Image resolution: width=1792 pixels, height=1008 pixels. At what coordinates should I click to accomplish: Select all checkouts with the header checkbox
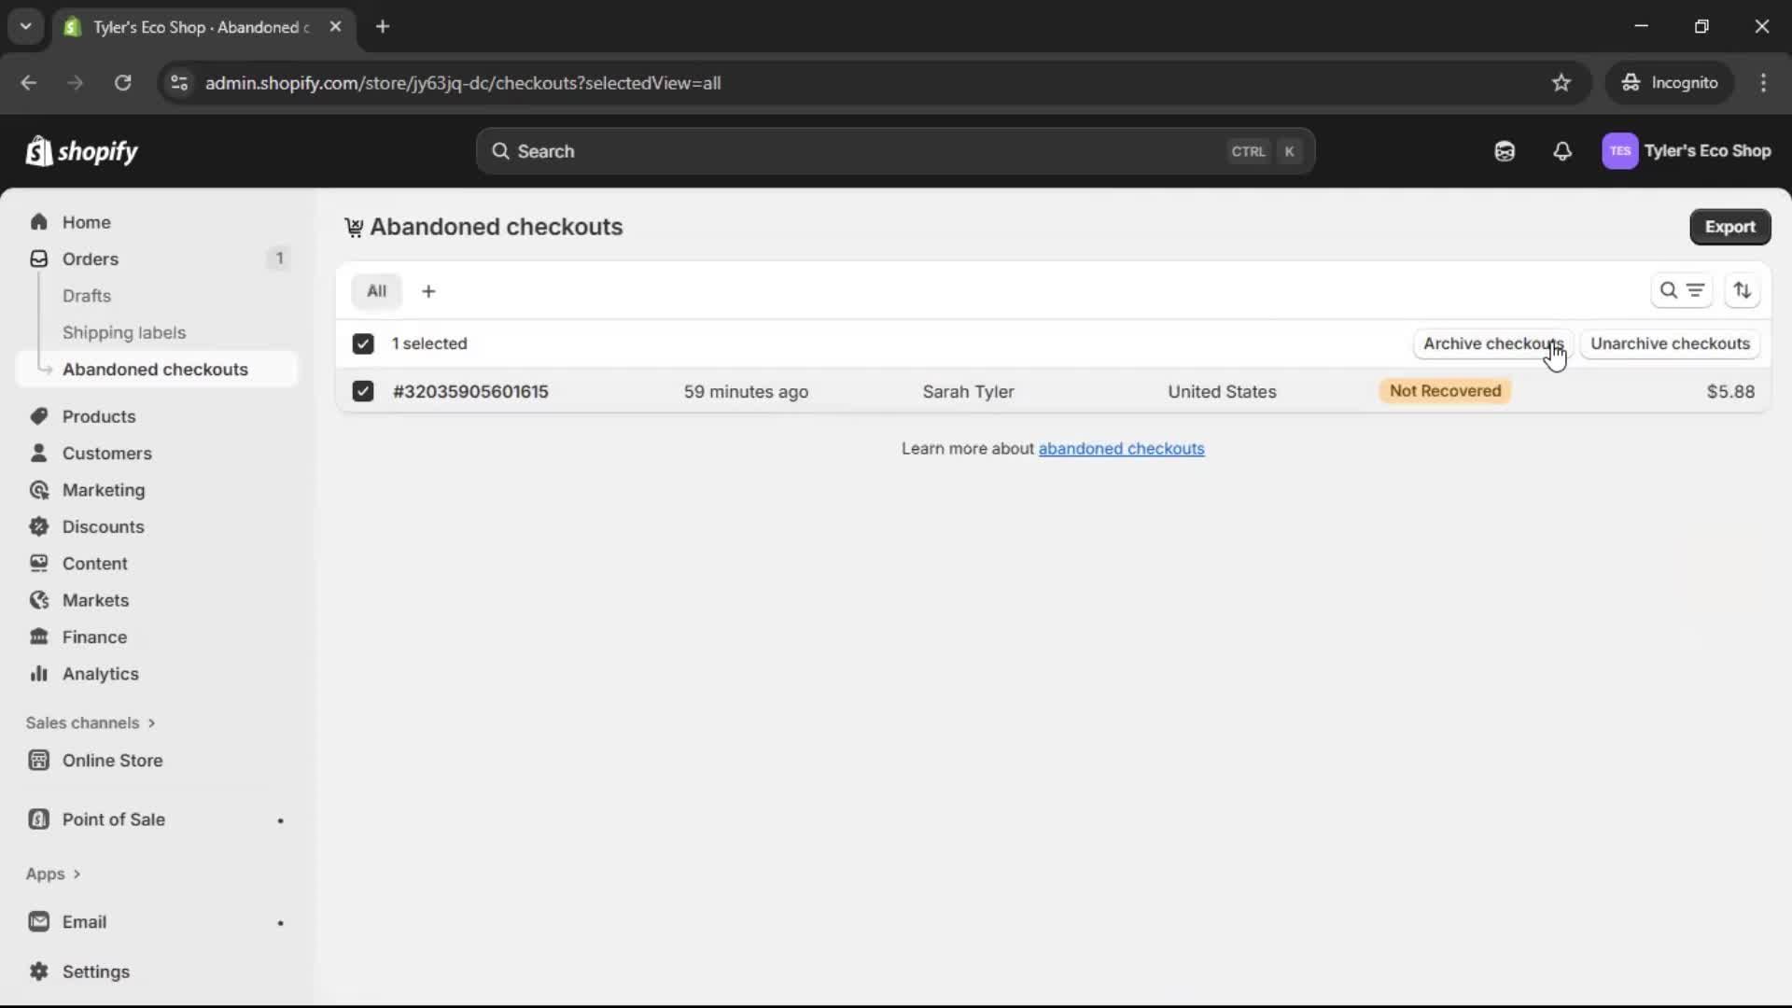click(x=363, y=343)
